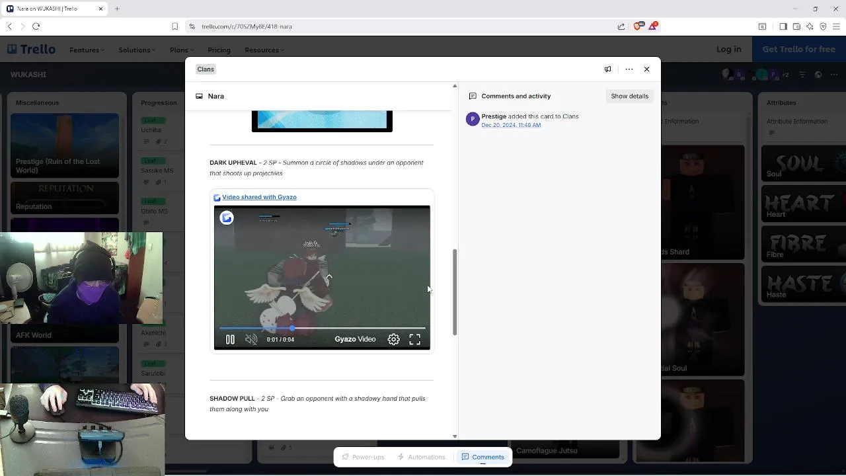This screenshot has height=476, width=846.
Task: Open the Prestige (Ruin of the Lost World) card
Action: (x=65, y=145)
